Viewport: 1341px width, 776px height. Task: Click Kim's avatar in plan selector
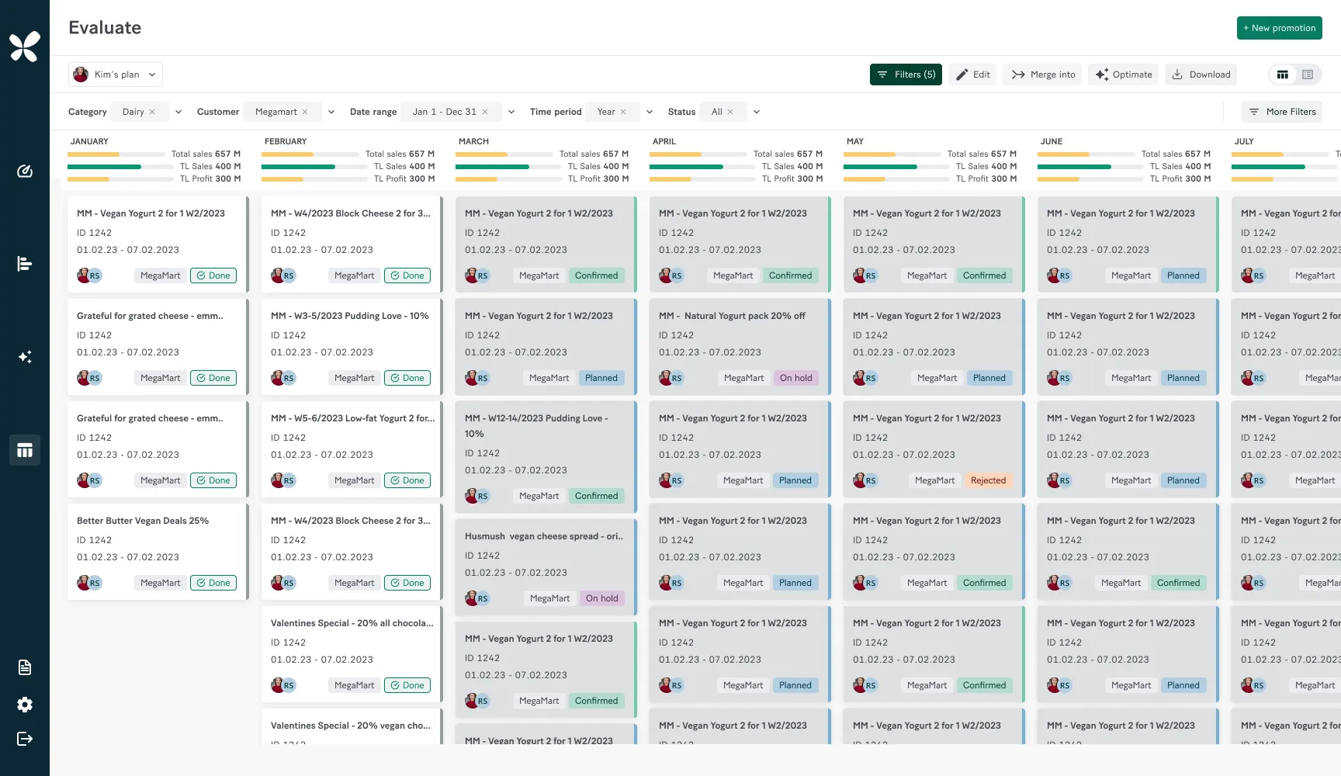pos(81,74)
